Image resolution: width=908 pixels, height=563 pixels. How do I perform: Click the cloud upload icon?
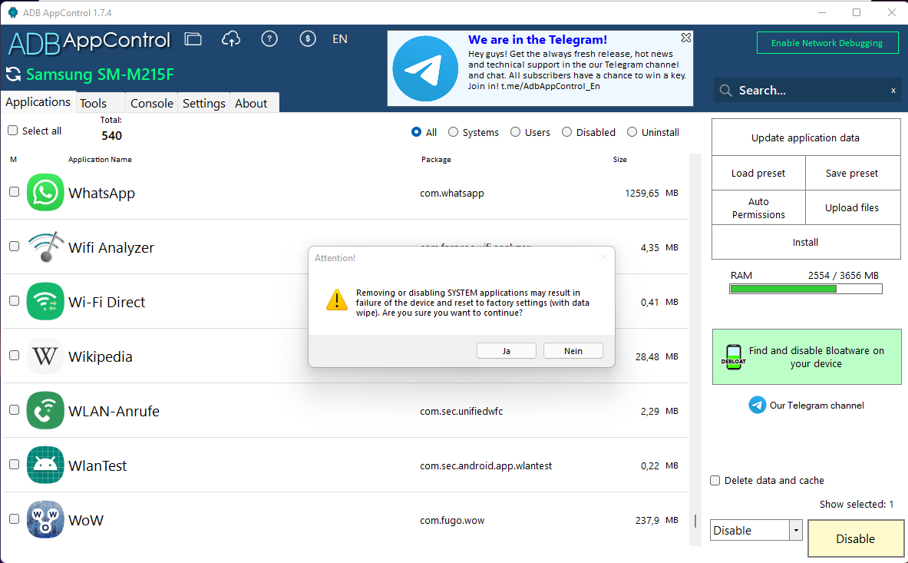click(x=231, y=39)
